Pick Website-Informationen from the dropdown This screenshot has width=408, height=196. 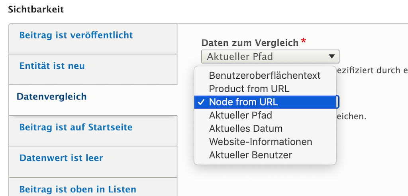click(261, 142)
